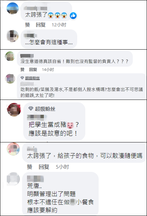Click the diamond icon next to large bold 超级粉丝
Image resolution: width=147 pixels, height=216 pixels.
(x=31, y=109)
